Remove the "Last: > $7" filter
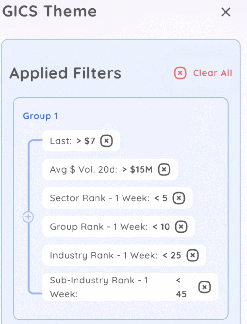Image resolution: width=247 pixels, height=324 pixels. (106, 141)
